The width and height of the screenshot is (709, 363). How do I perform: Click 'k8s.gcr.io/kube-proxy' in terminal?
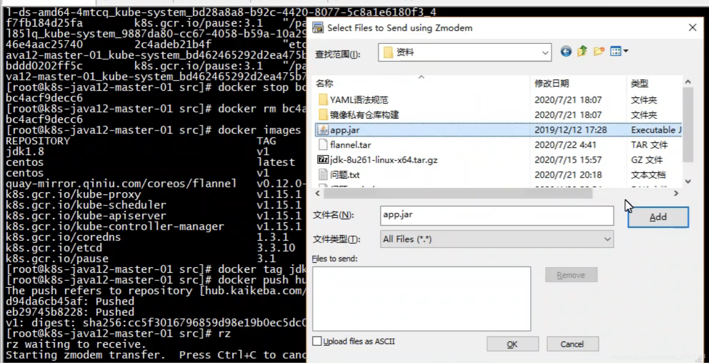click(x=73, y=194)
